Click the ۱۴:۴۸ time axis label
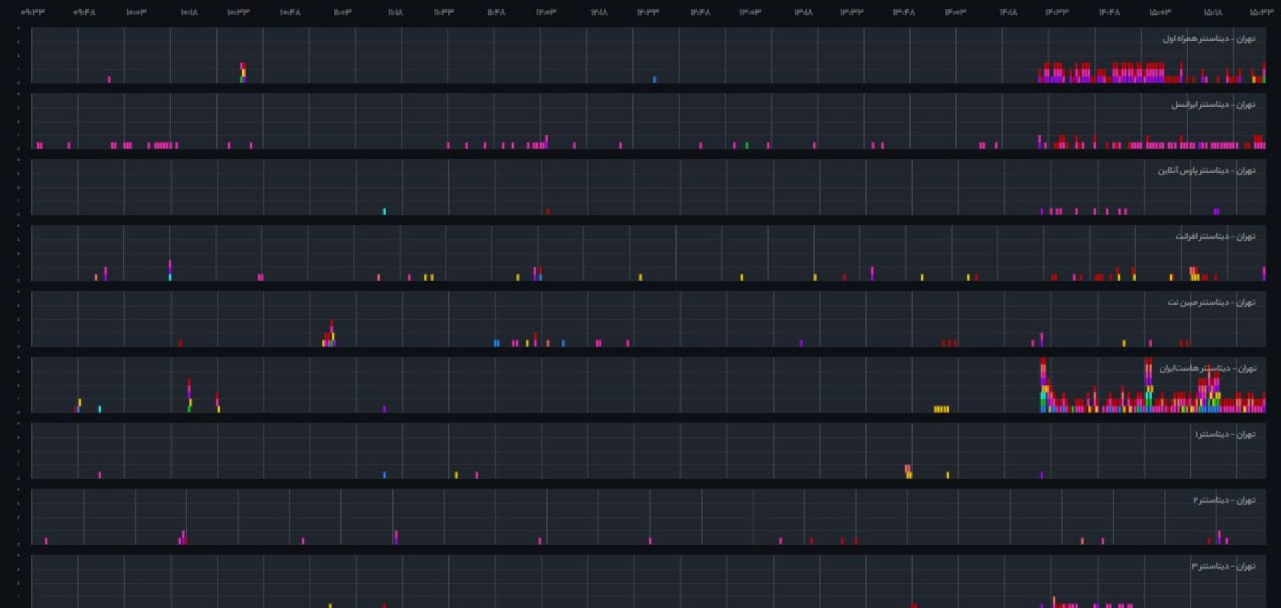 click(x=1109, y=13)
